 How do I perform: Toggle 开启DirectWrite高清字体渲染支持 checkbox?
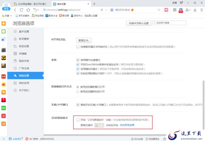point(78,64)
